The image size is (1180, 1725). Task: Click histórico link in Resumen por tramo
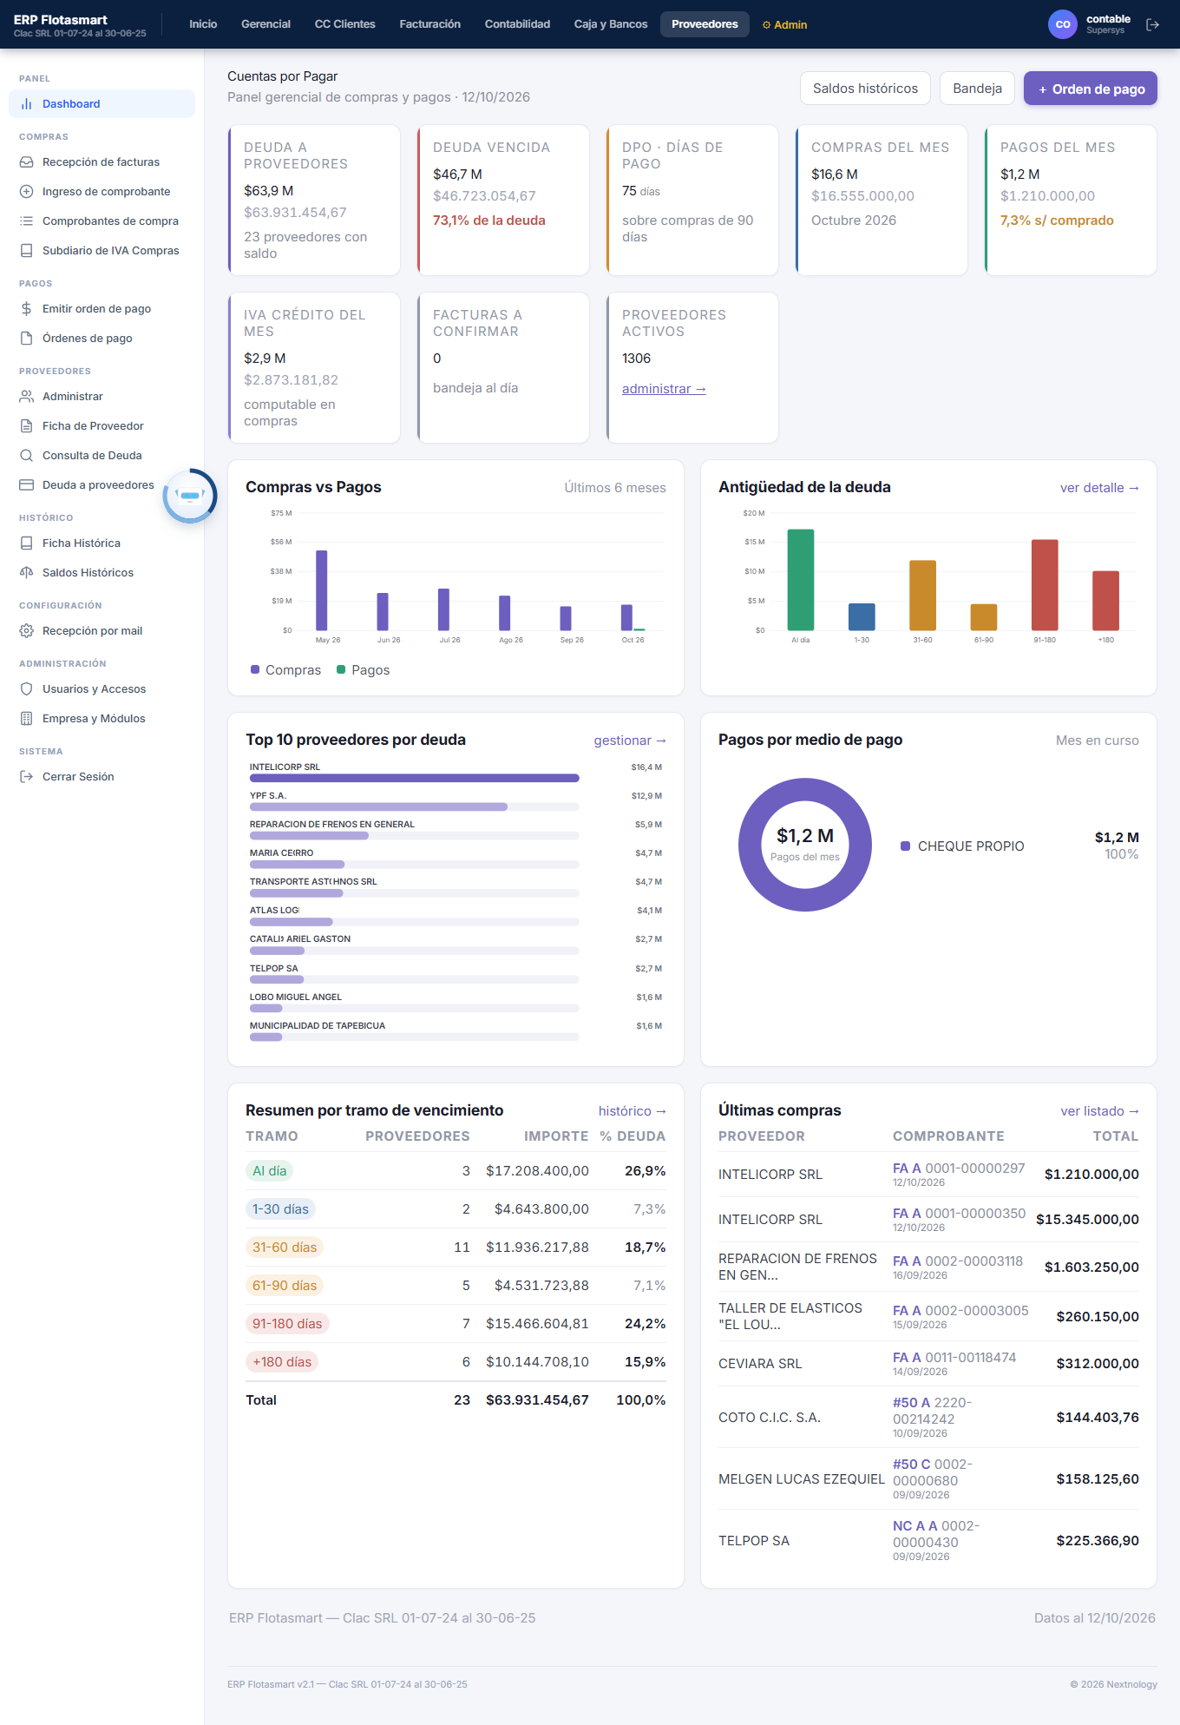(x=633, y=1111)
